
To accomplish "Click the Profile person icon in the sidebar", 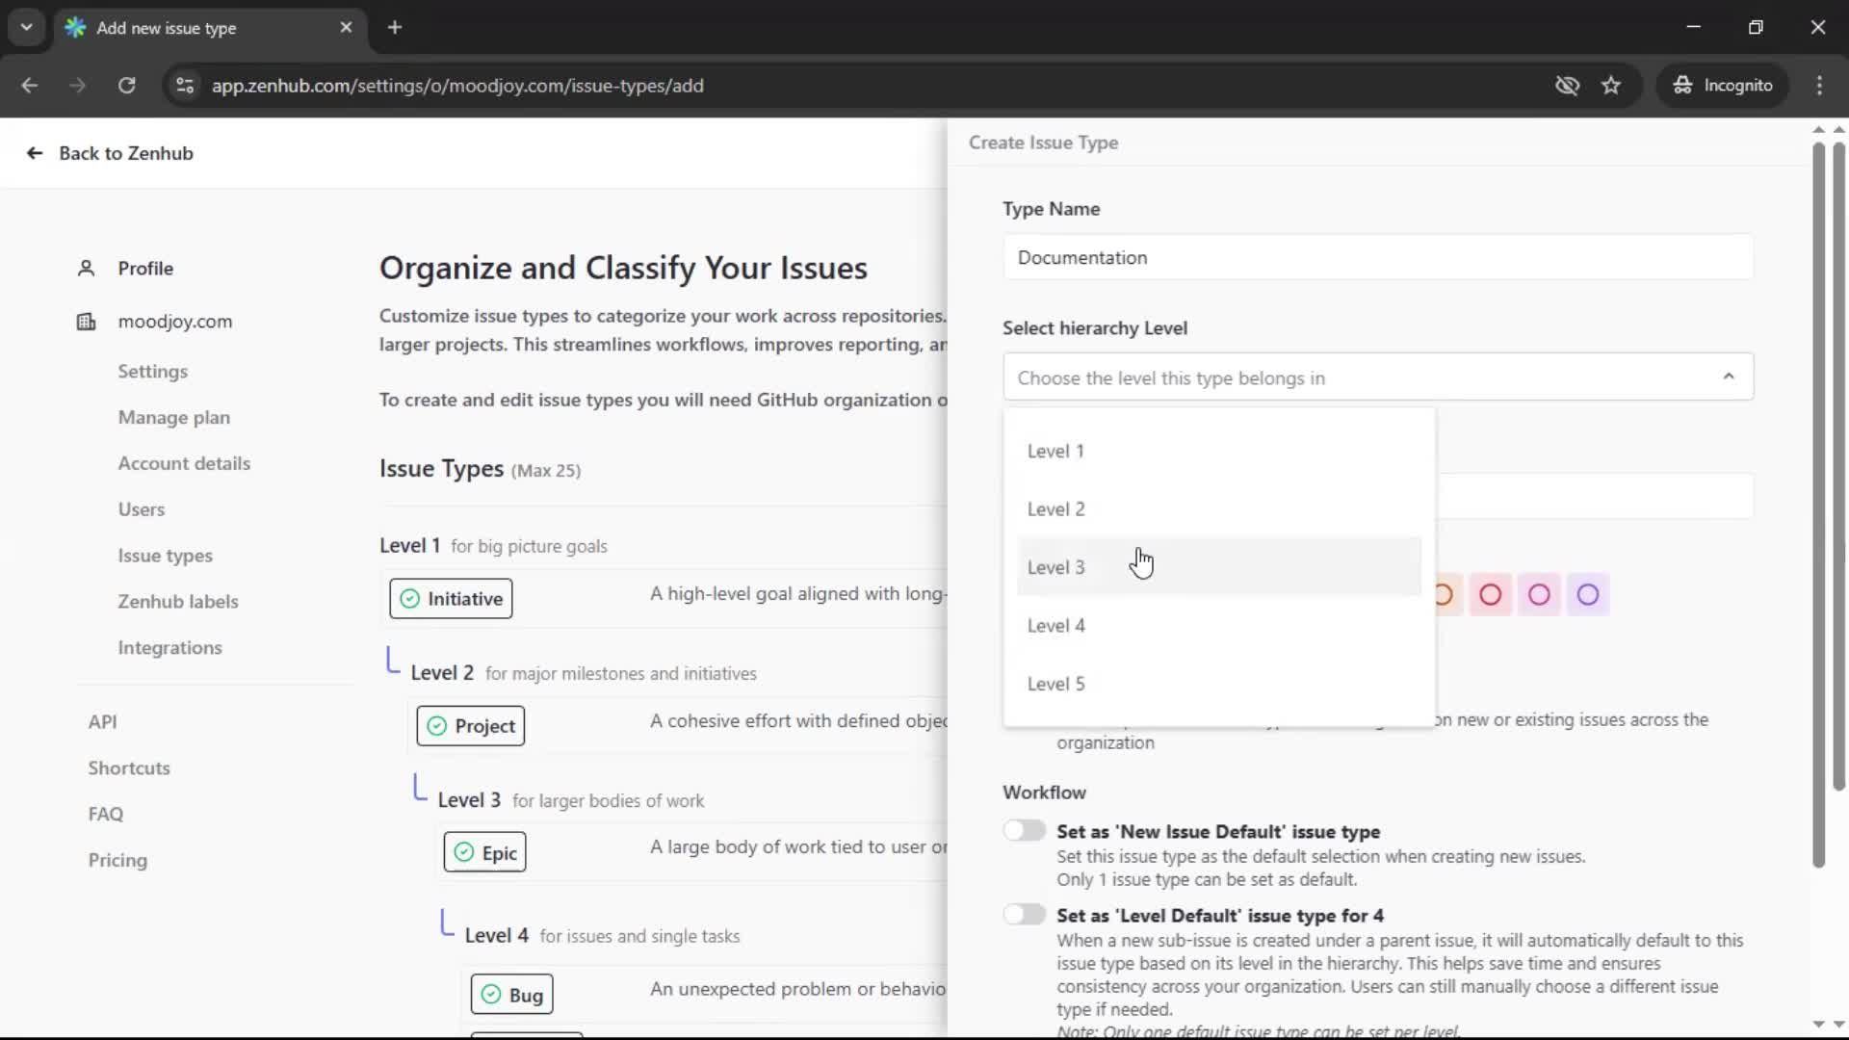I will (x=86, y=268).
